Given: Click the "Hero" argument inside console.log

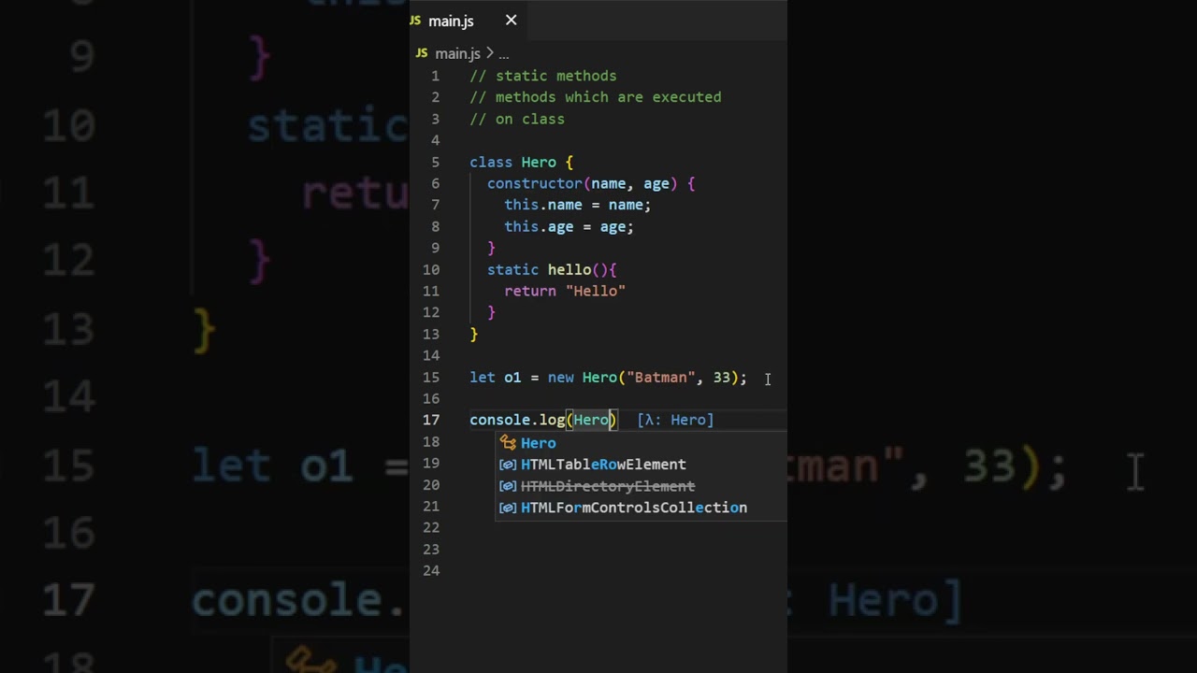Looking at the screenshot, I should [591, 421].
